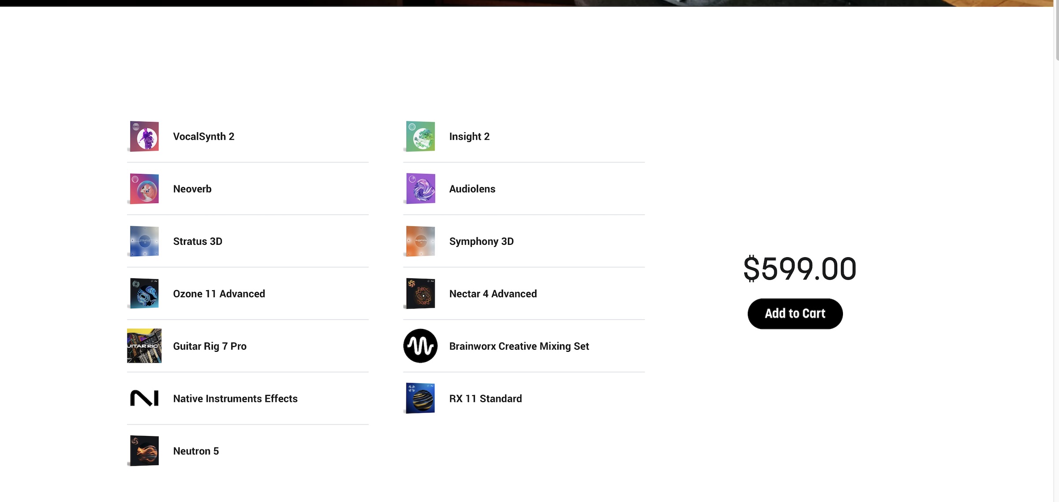The image size is (1059, 502).
Task: Open the Nectar 4 Advanced icon
Action: click(x=420, y=293)
